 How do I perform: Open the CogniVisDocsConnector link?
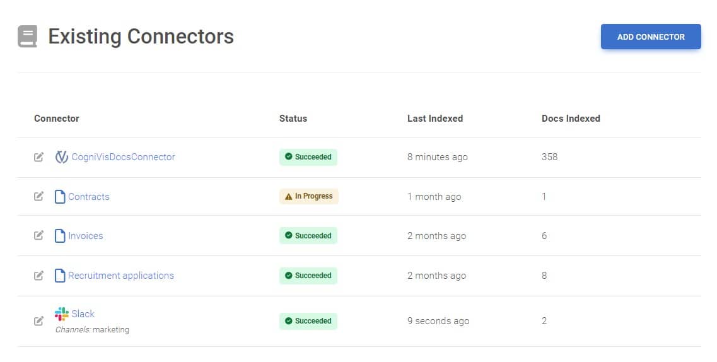123,157
